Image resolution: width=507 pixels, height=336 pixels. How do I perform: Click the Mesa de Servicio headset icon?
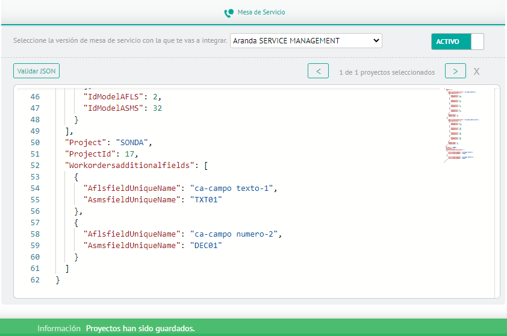pos(229,13)
